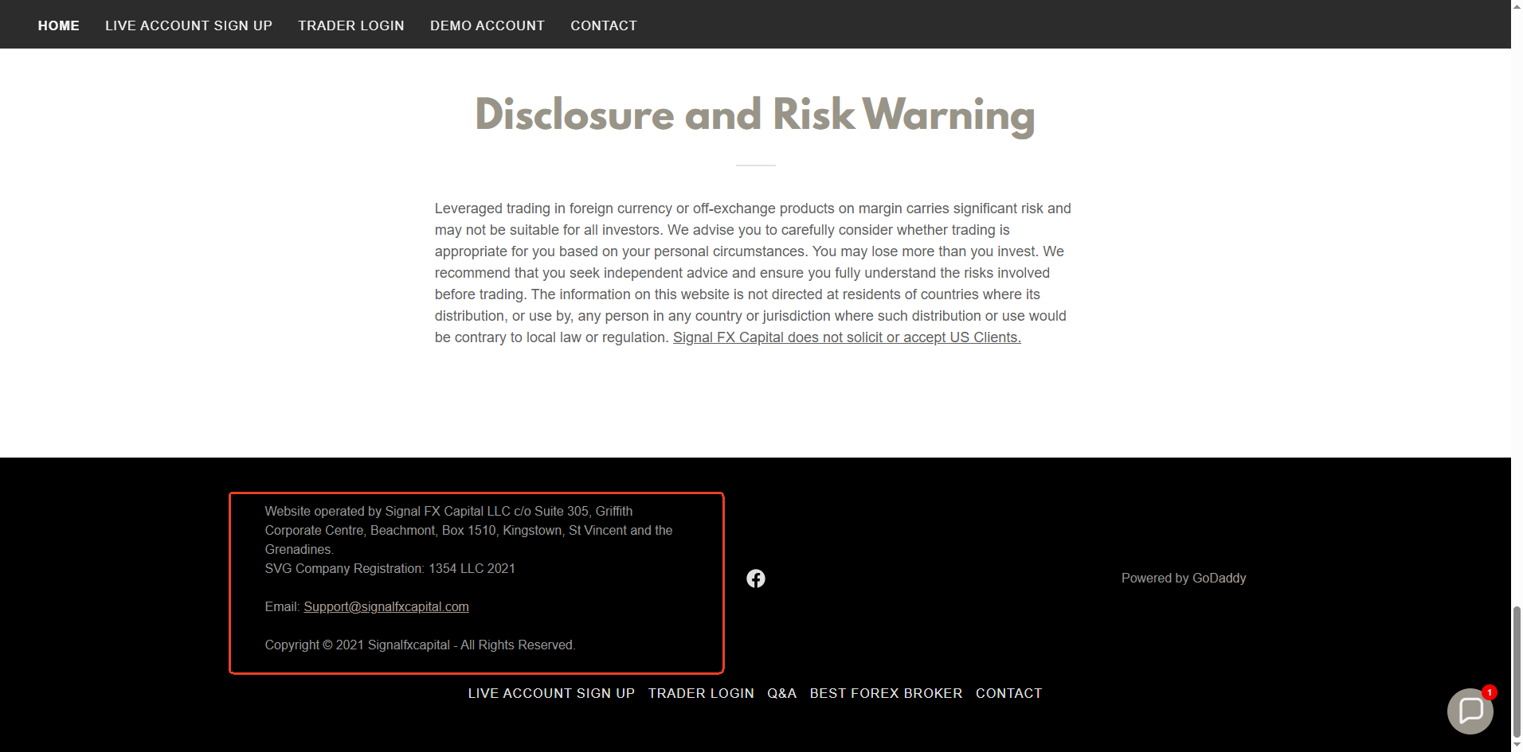Image resolution: width=1523 pixels, height=752 pixels.
Task: Click the Disclosure and Risk Warning heading
Action: pos(755,115)
